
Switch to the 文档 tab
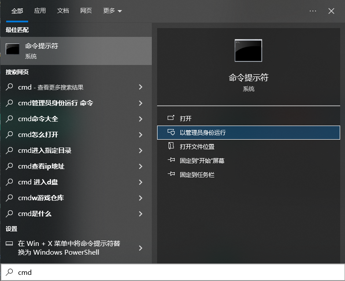(x=63, y=11)
